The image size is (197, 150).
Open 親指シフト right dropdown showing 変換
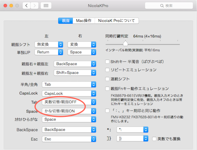pyautogui.click(x=82, y=45)
